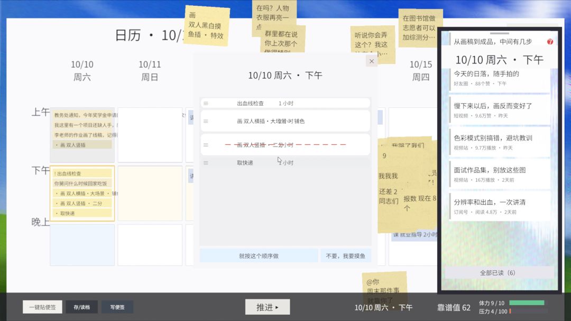Confirm with 就按这个顺序做
571x321 pixels.
(x=259, y=256)
